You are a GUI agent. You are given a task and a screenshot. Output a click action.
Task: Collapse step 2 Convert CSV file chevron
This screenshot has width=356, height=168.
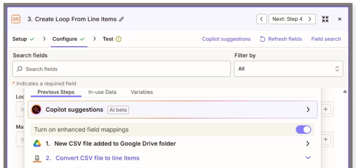pos(308,158)
